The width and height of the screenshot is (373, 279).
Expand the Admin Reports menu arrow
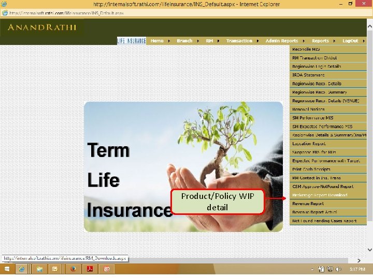[304, 41]
